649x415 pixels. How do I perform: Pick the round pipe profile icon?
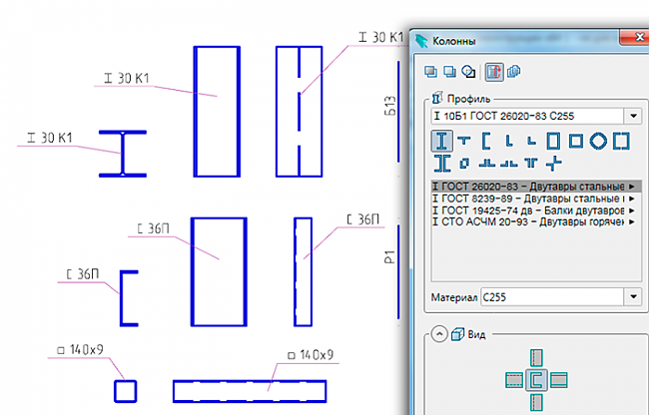click(x=598, y=141)
